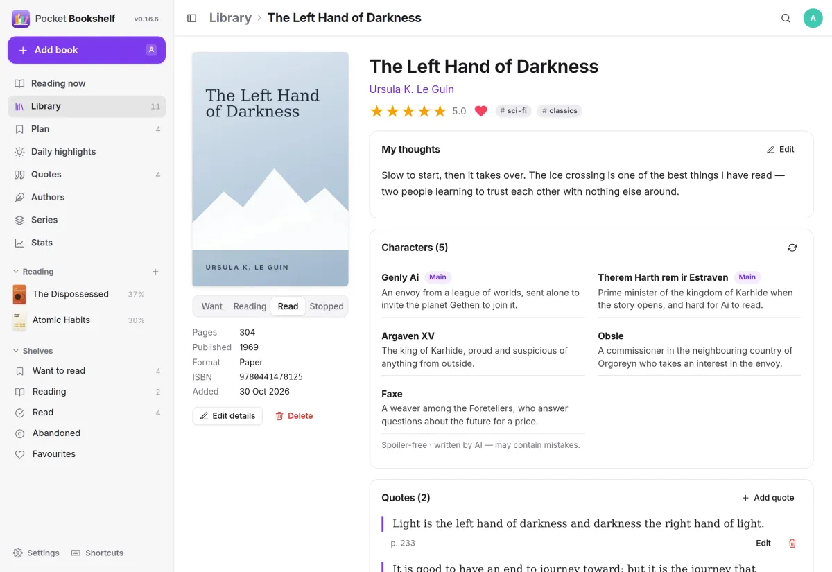The width and height of the screenshot is (832, 572).
Task: Click the Genly Ai character name
Action: tap(400, 277)
